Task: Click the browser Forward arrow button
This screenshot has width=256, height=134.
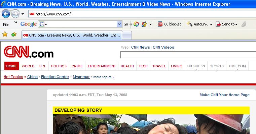Action: [x=15, y=14]
